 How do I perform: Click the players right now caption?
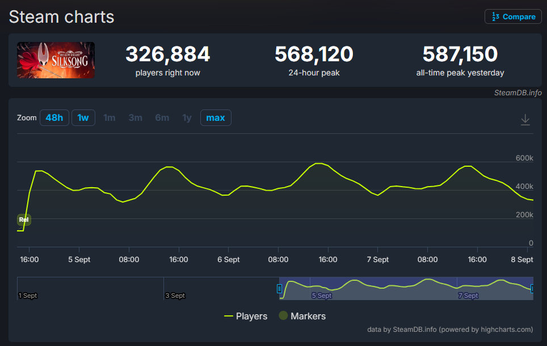[168, 73]
